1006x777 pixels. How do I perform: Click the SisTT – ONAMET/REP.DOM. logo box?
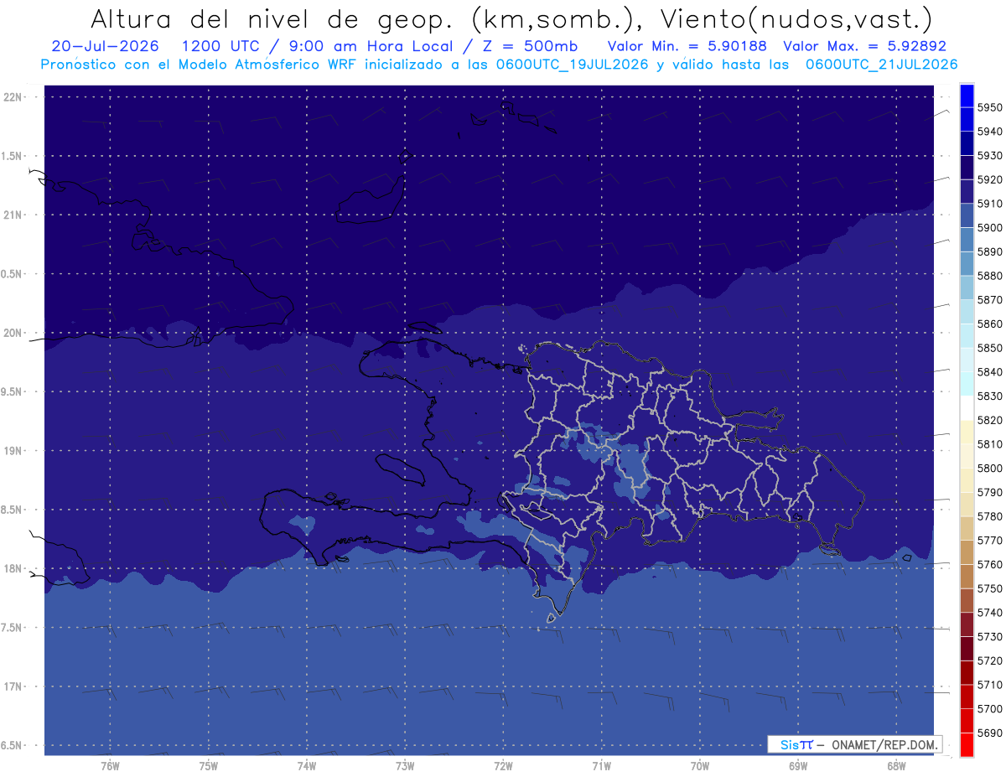pos(853,744)
